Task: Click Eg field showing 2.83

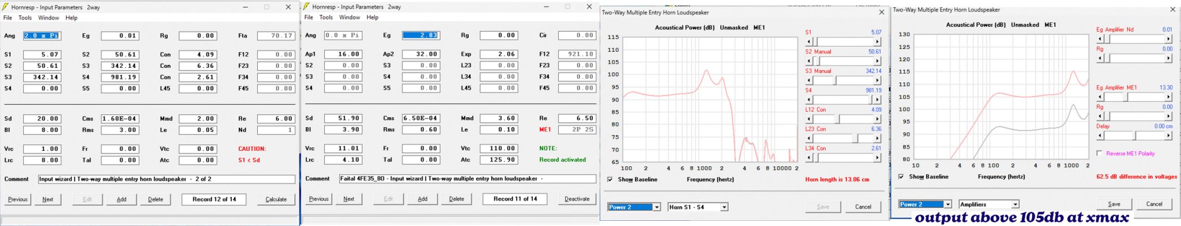Action: (421, 35)
